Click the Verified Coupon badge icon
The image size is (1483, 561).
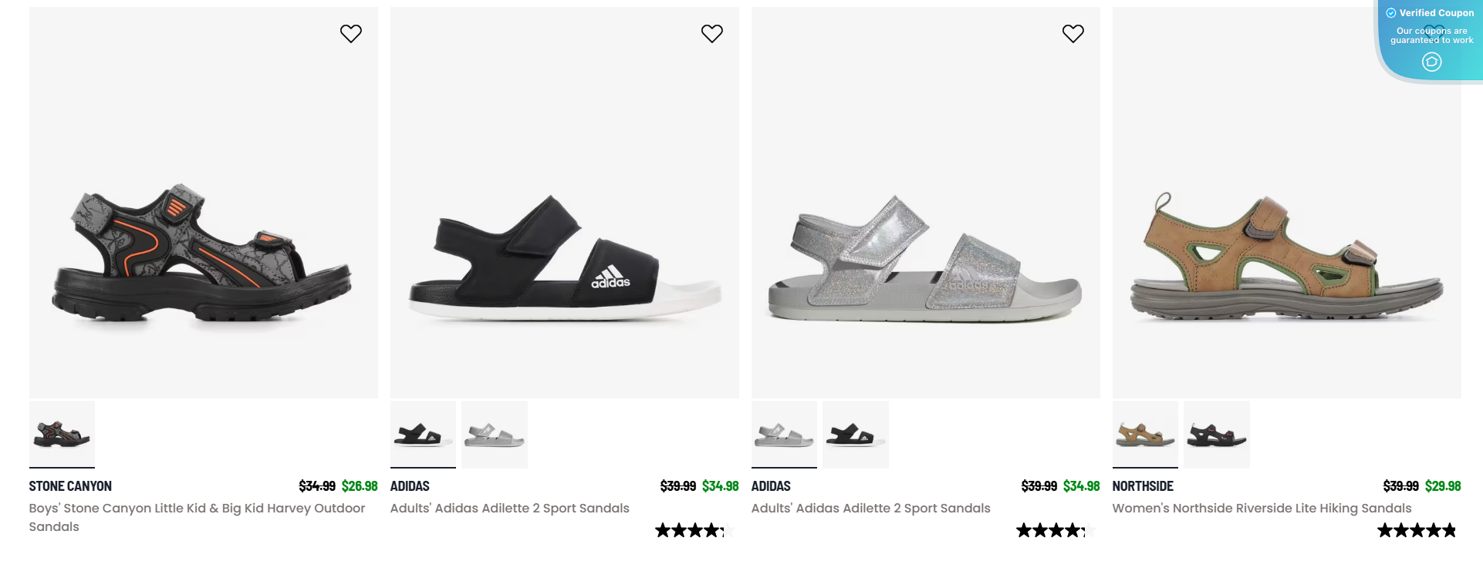pyautogui.click(x=1391, y=13)
